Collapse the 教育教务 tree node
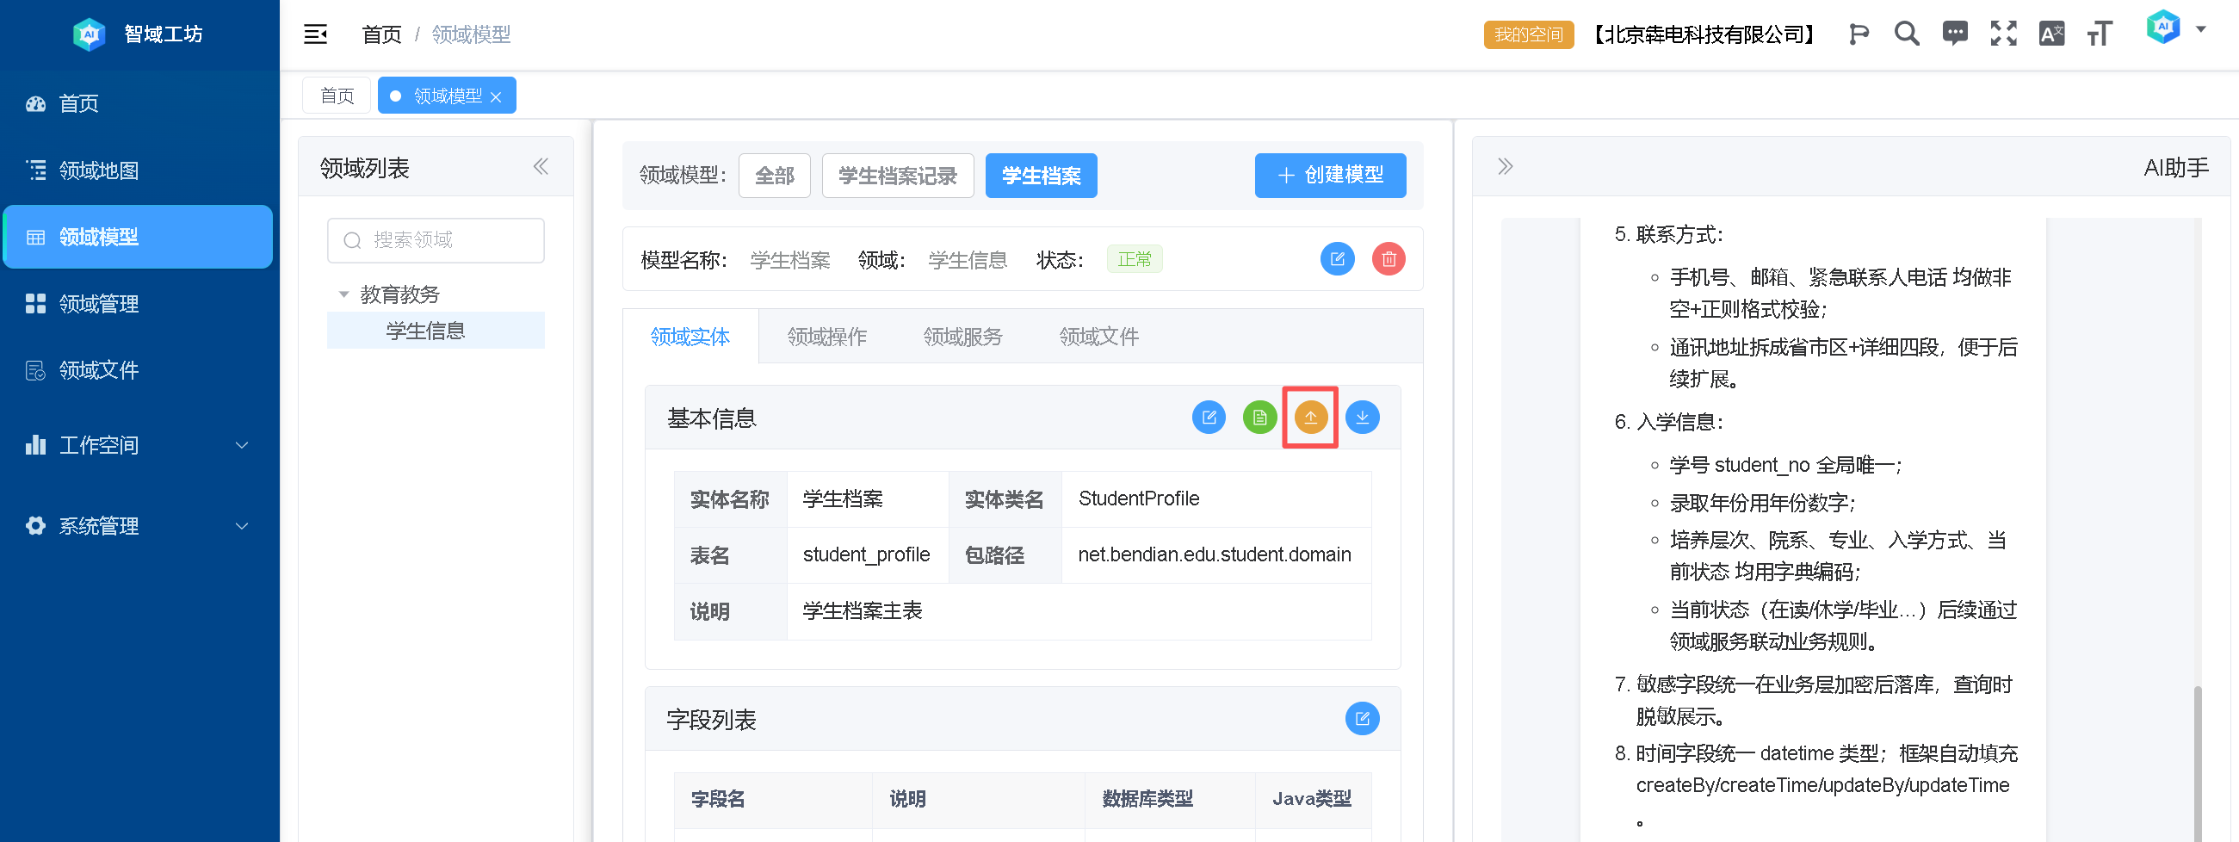2239x842 pixels. [343, 294]
